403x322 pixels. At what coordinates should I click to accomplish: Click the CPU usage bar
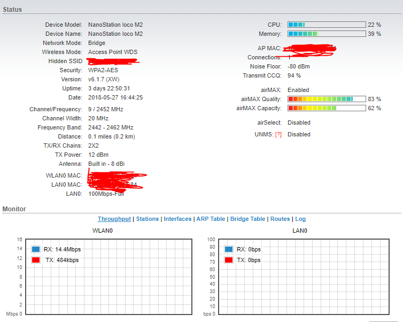pyautogui.click(x=327, y=25)
